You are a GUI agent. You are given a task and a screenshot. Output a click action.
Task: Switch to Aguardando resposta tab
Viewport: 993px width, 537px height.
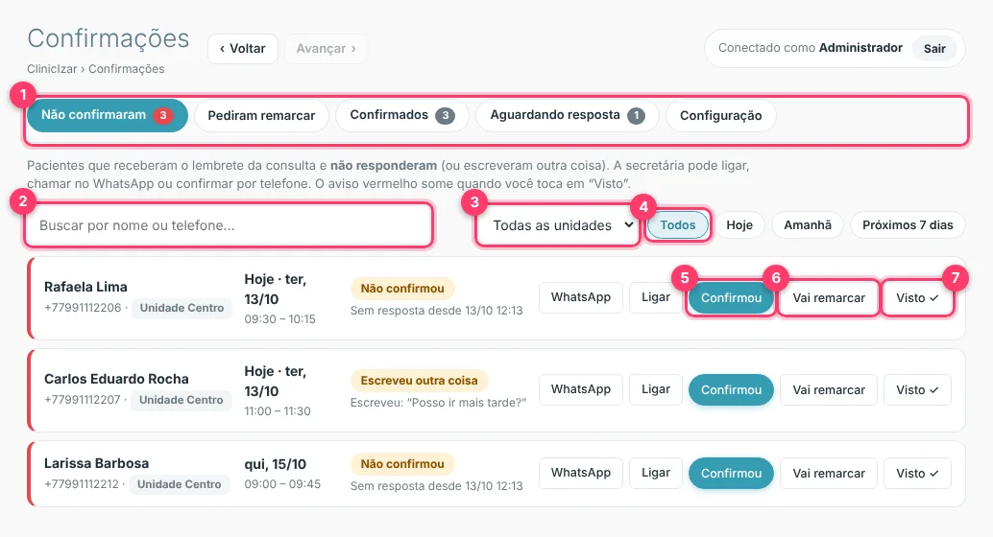(568, 115)
